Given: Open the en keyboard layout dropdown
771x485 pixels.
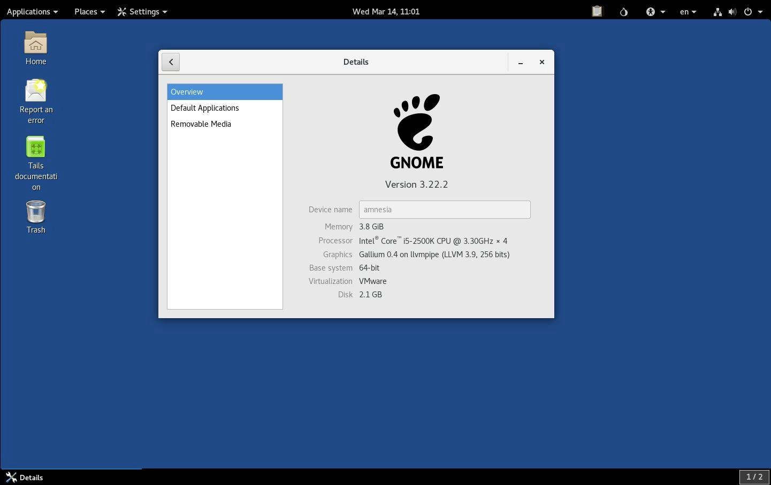Looking at the screenshot, I should click(688, 11).
